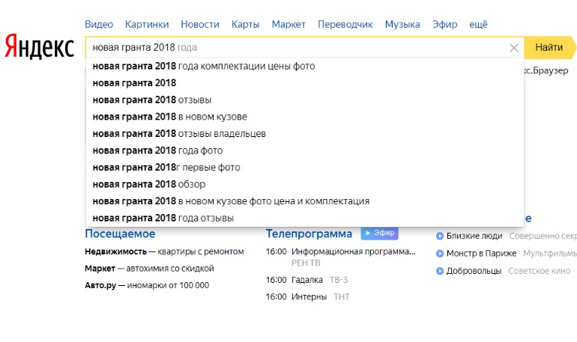Open the Картинки service tab
The height and width of the screenshot is (342, 577).
(147, 24)
